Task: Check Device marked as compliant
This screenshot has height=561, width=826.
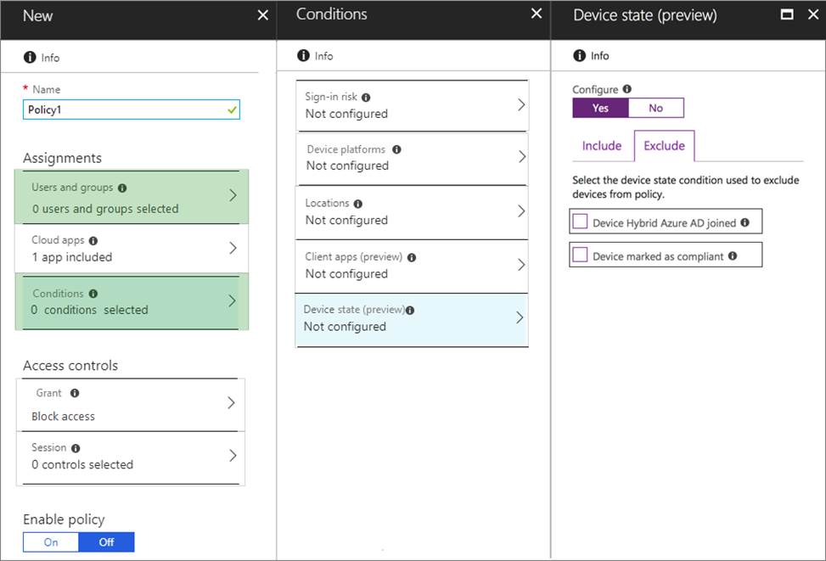Action: (x=581, y=255)
